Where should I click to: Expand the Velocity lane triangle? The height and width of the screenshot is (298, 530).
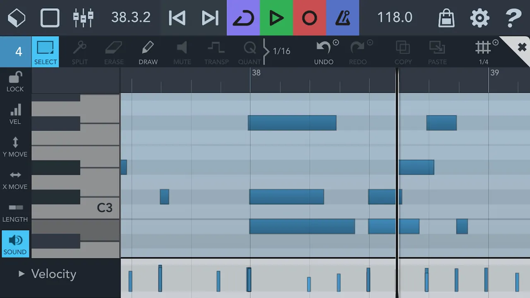[x=22, y=274]
